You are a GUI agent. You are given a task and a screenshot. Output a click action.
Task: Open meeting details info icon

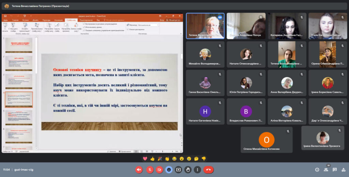(x=317, y=170)
